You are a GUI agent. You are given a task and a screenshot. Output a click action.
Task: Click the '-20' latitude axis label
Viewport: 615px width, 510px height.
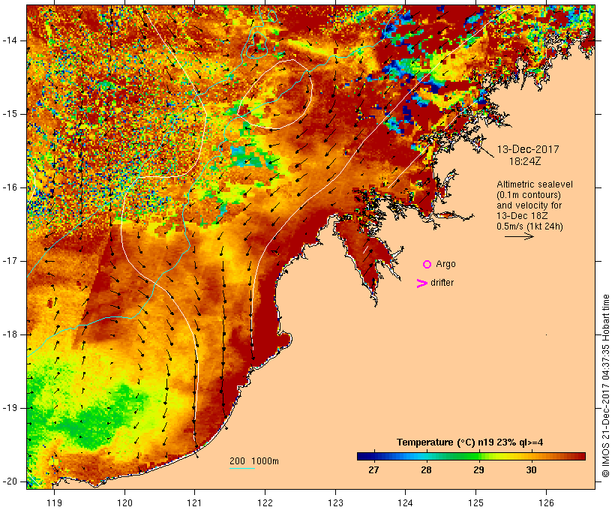pyautogui.click(x=9, y=481)
